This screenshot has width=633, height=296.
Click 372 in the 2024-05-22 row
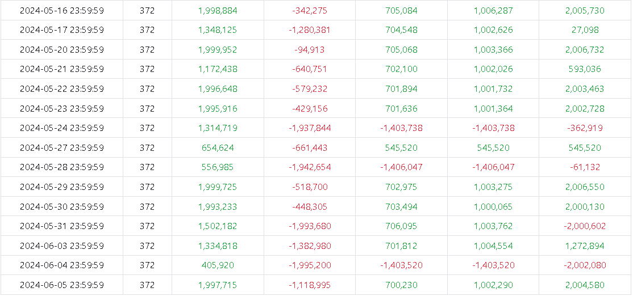pyautogui.click(x=147, y=89)
